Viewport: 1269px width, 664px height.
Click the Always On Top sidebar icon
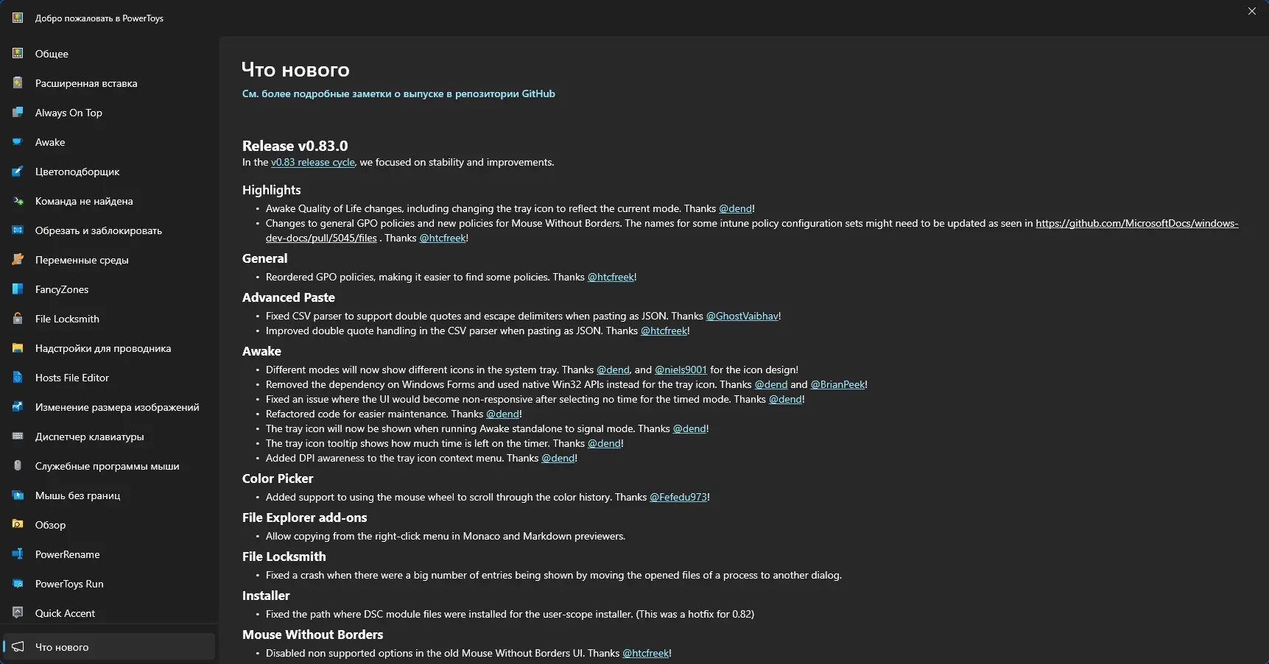[x=18, y=113]
